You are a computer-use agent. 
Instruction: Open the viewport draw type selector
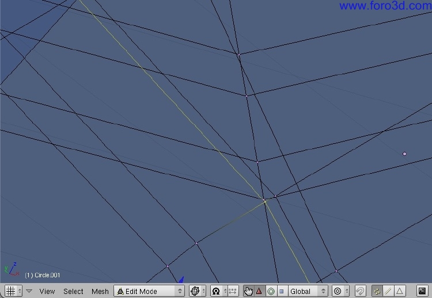coord(198,291)
